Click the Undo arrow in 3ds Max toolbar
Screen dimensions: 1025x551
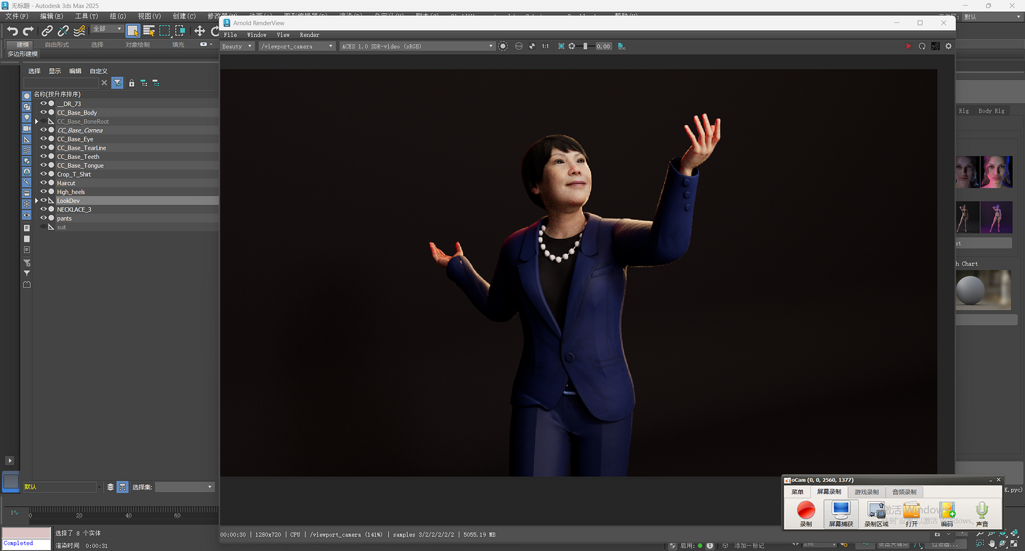[x=12, y=31]
